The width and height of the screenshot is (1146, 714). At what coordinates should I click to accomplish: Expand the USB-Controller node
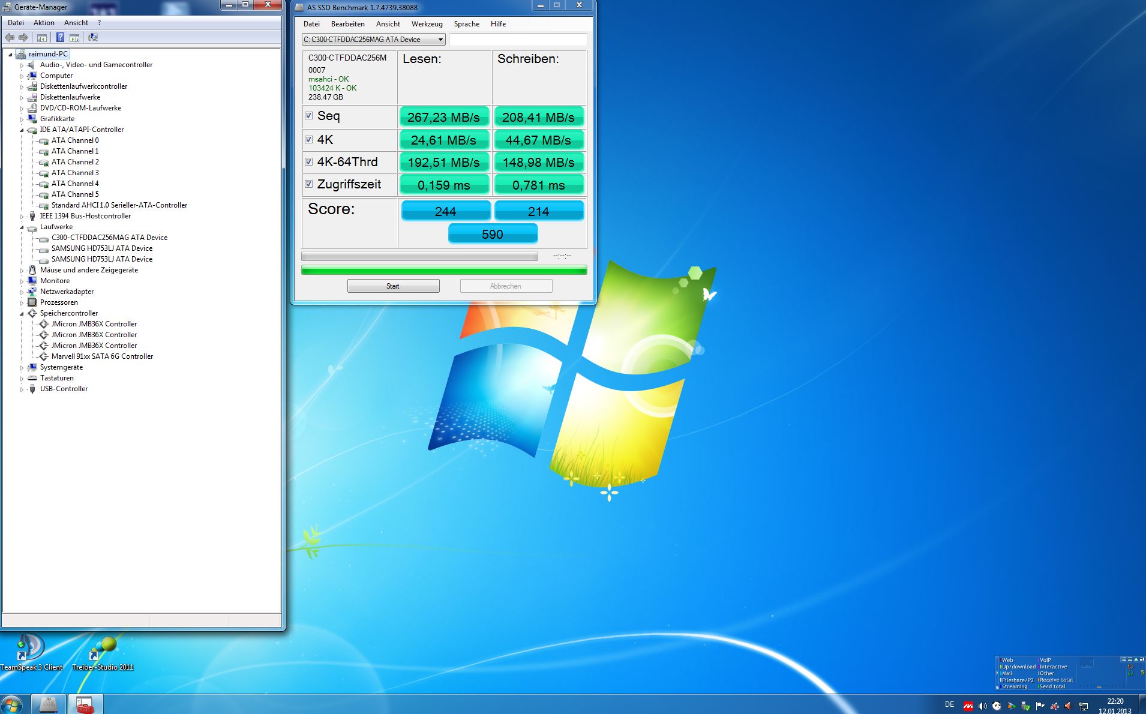pos(22,389)
